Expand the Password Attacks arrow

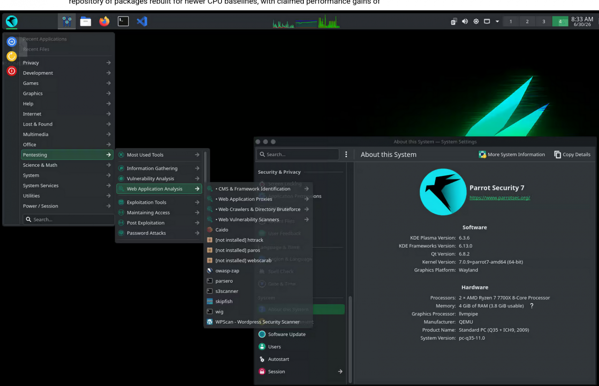coord(197,233)
